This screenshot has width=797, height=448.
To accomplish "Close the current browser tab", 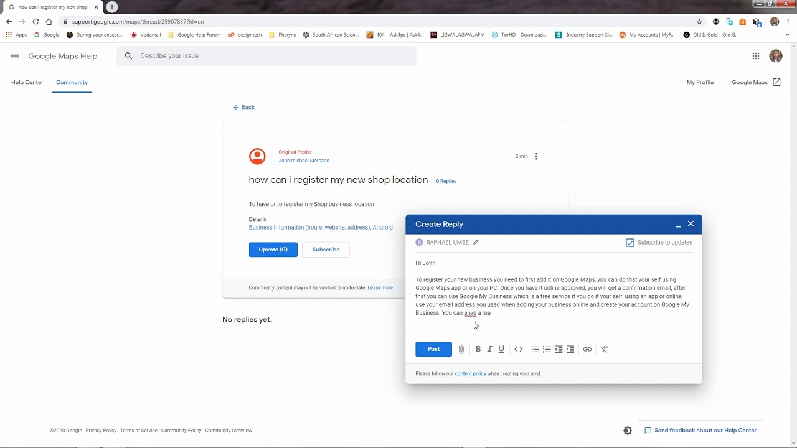I will [x=97, y=7].
